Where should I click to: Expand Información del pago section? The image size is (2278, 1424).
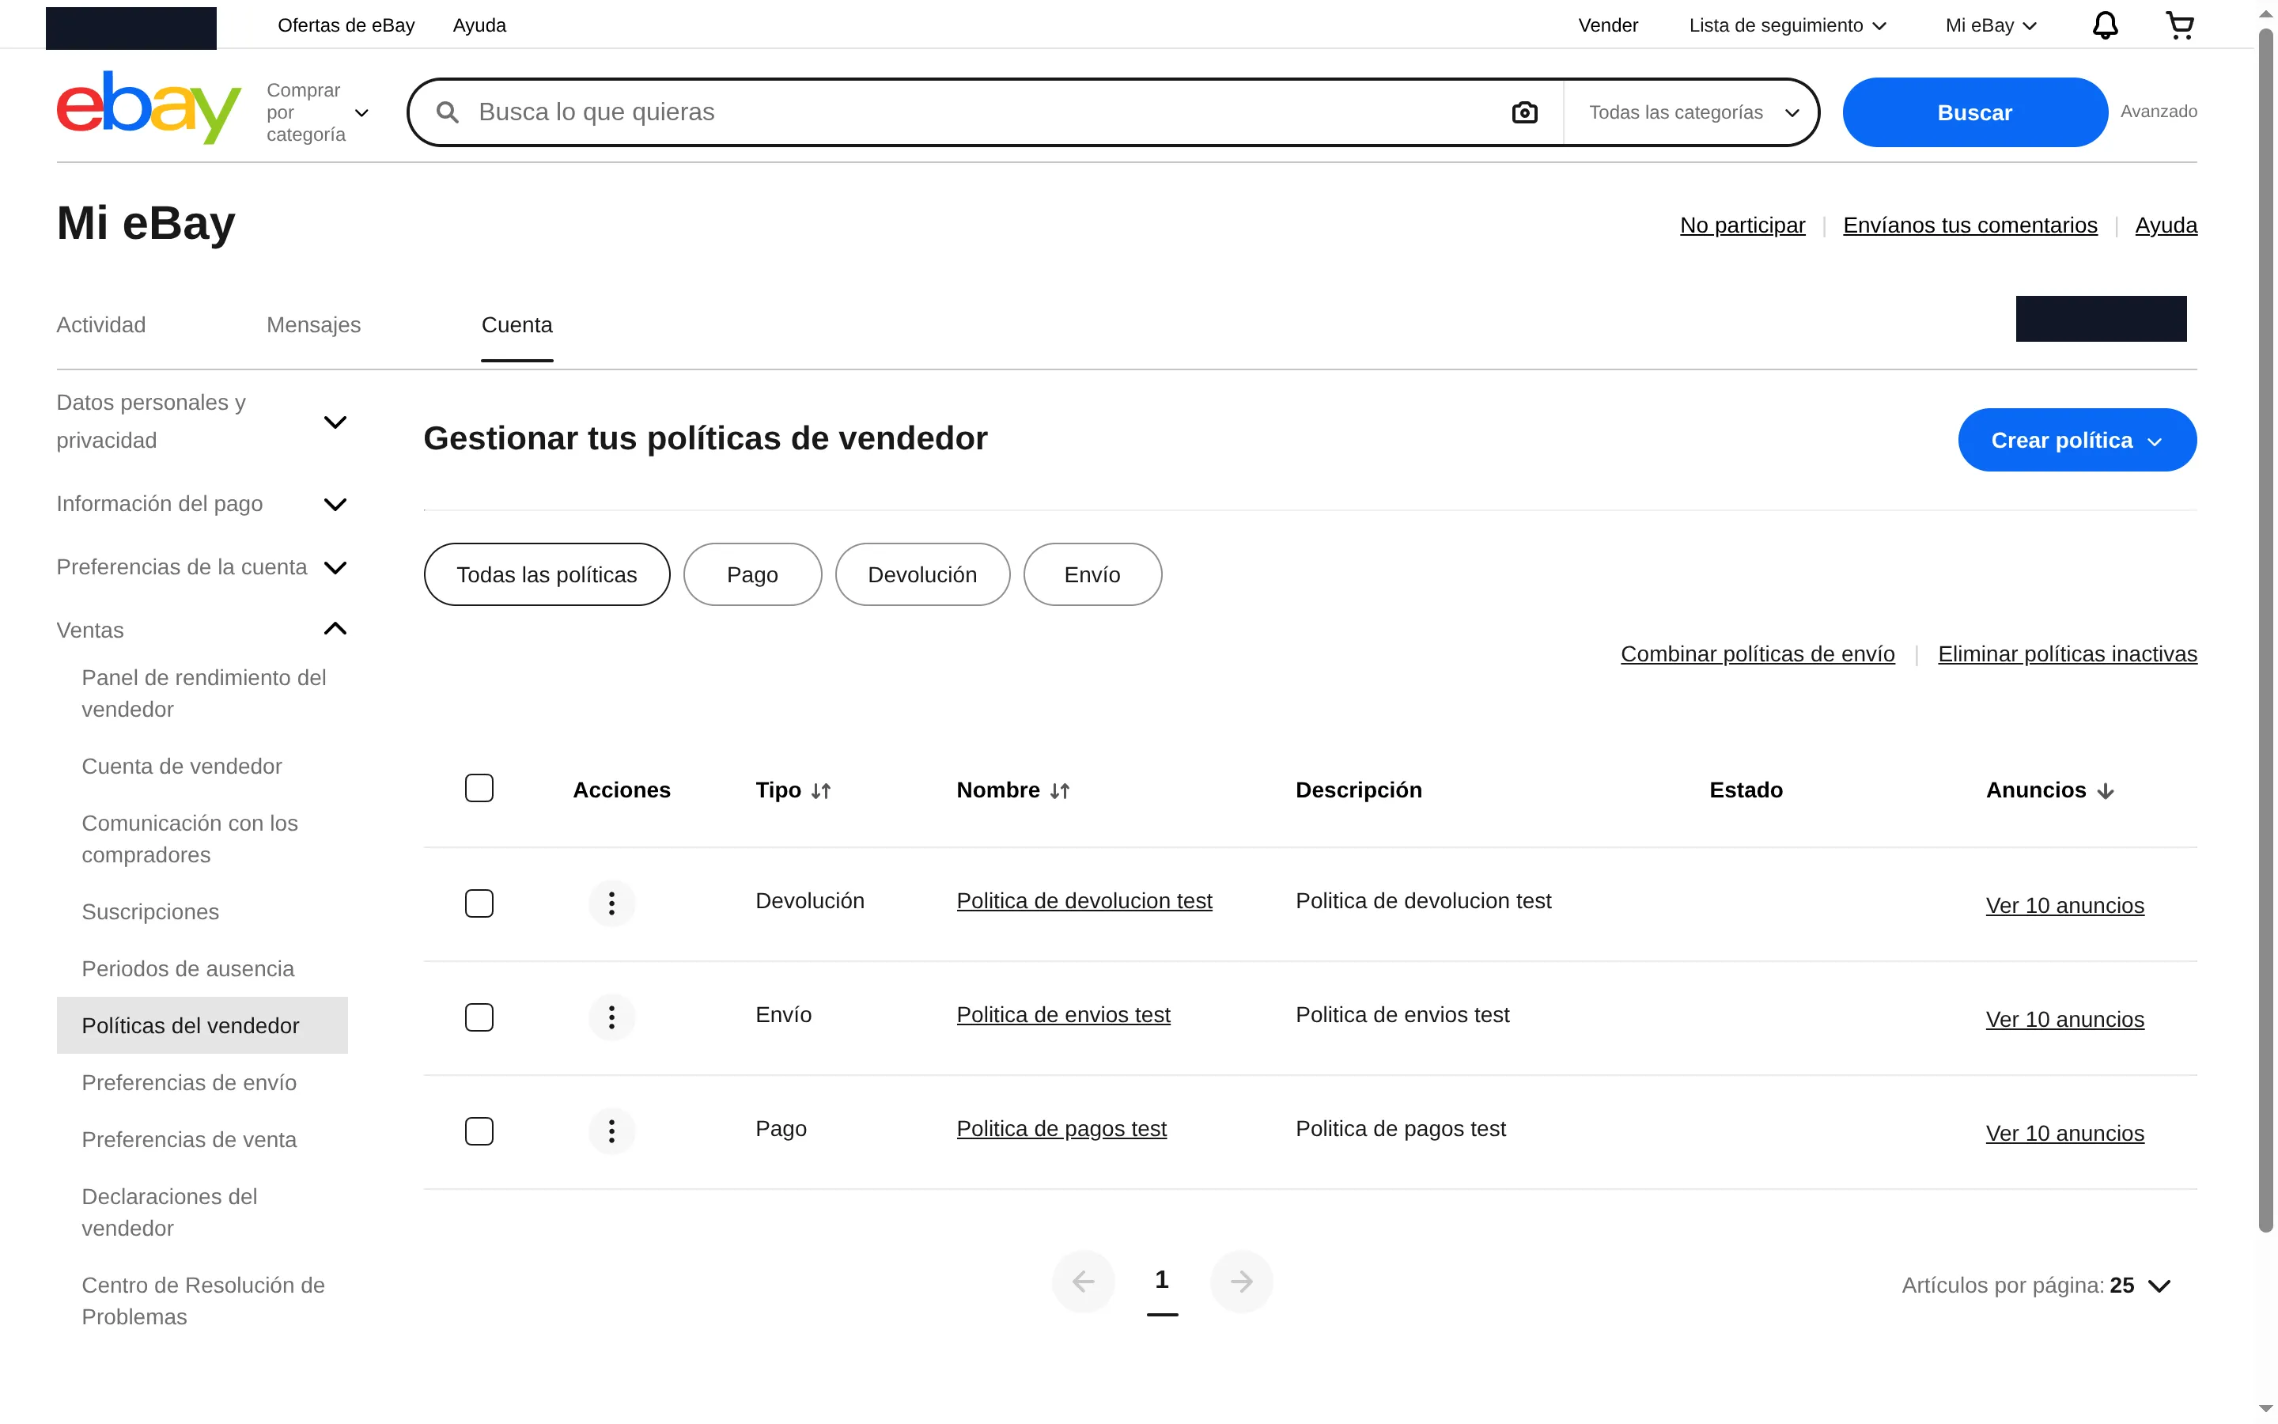202,504
